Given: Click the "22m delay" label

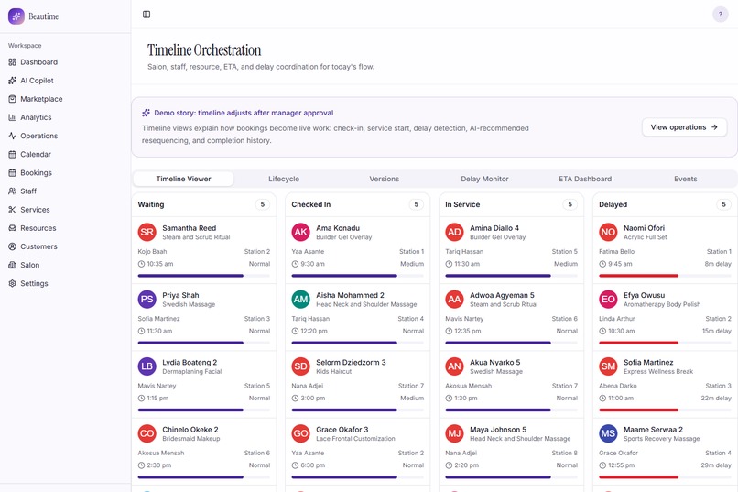Looking at the screenshot, I should coord(716,399).
